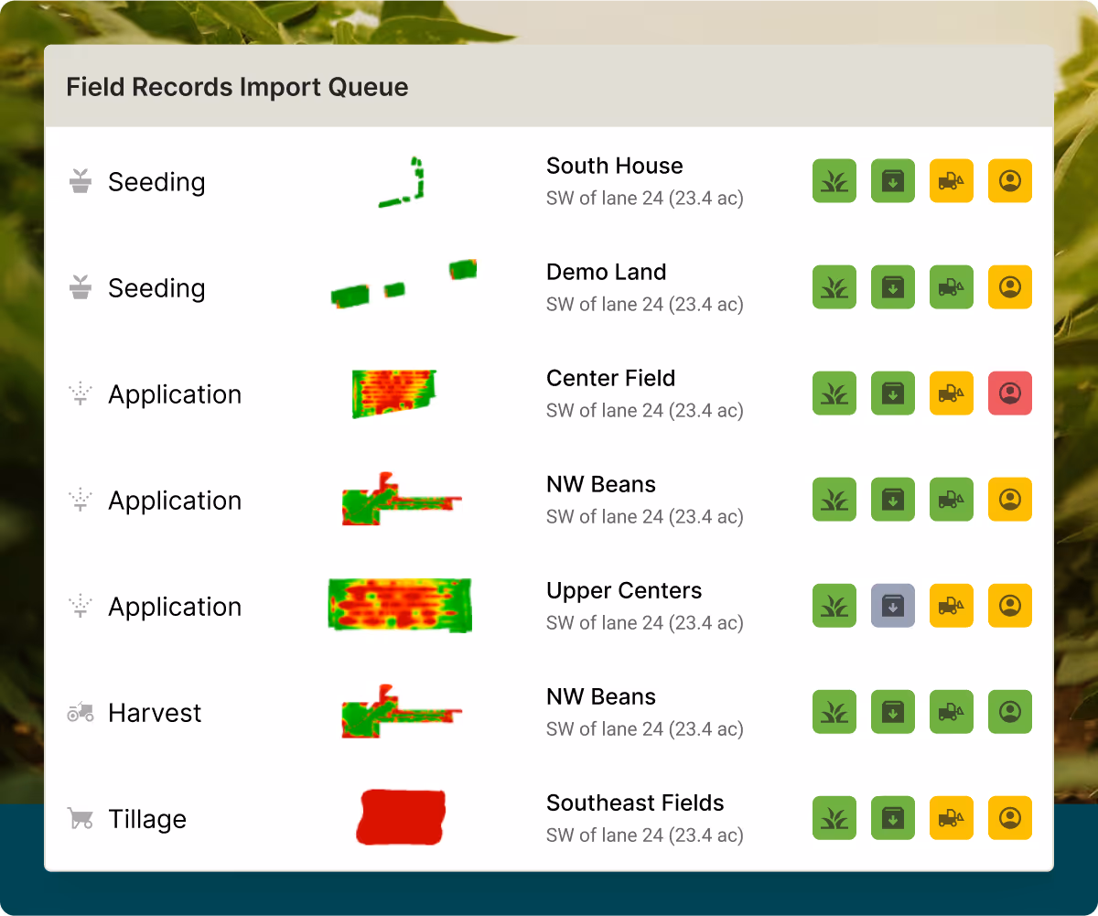Select the South House field name
This screenshot has height=916, width=1098.
(615, 166)
